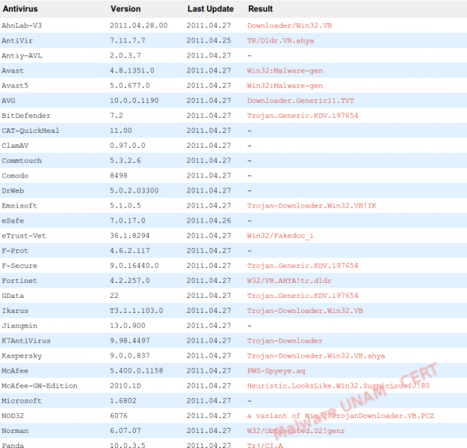This screenshot has height=448, width=467.
Task: Click version 4.8.1351.0 in the Avast row
Action: (132, 70)
